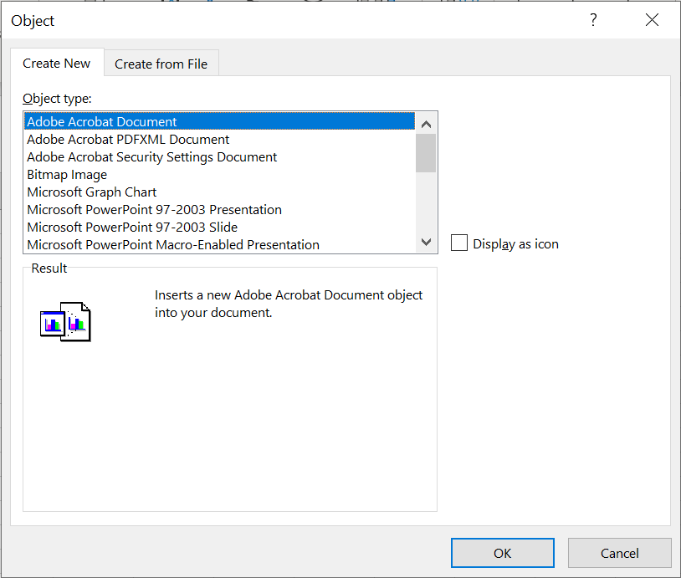The image size is (681, 578).
Task: Choose Adobe Acrobat PDFXML Document
Action: point(128,140)
